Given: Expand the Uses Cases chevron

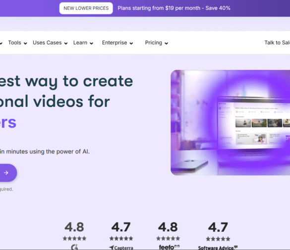Looking at the screenshot, I should click(x=66, y=44).
